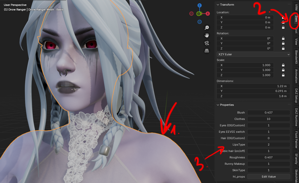Image resolution: width=299 pixels, height=183 pixels.
Task: Click the Runny Makeup value field
Action: [269, 164]
